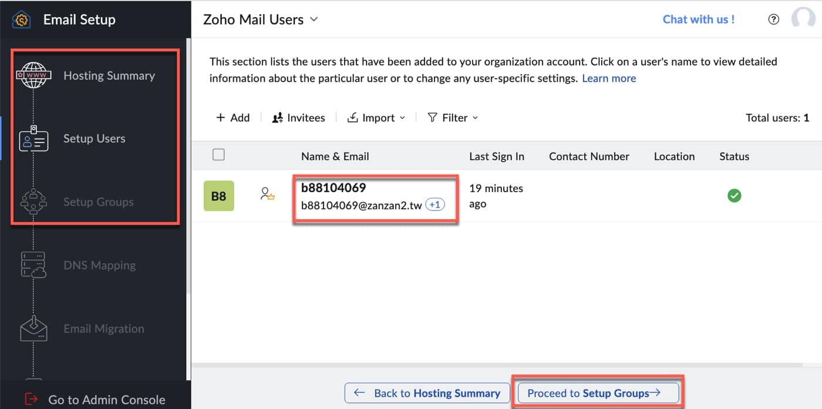Screen dimensions: 822x409
Task: Click the Add user button
Action: [x=233, y=118]
